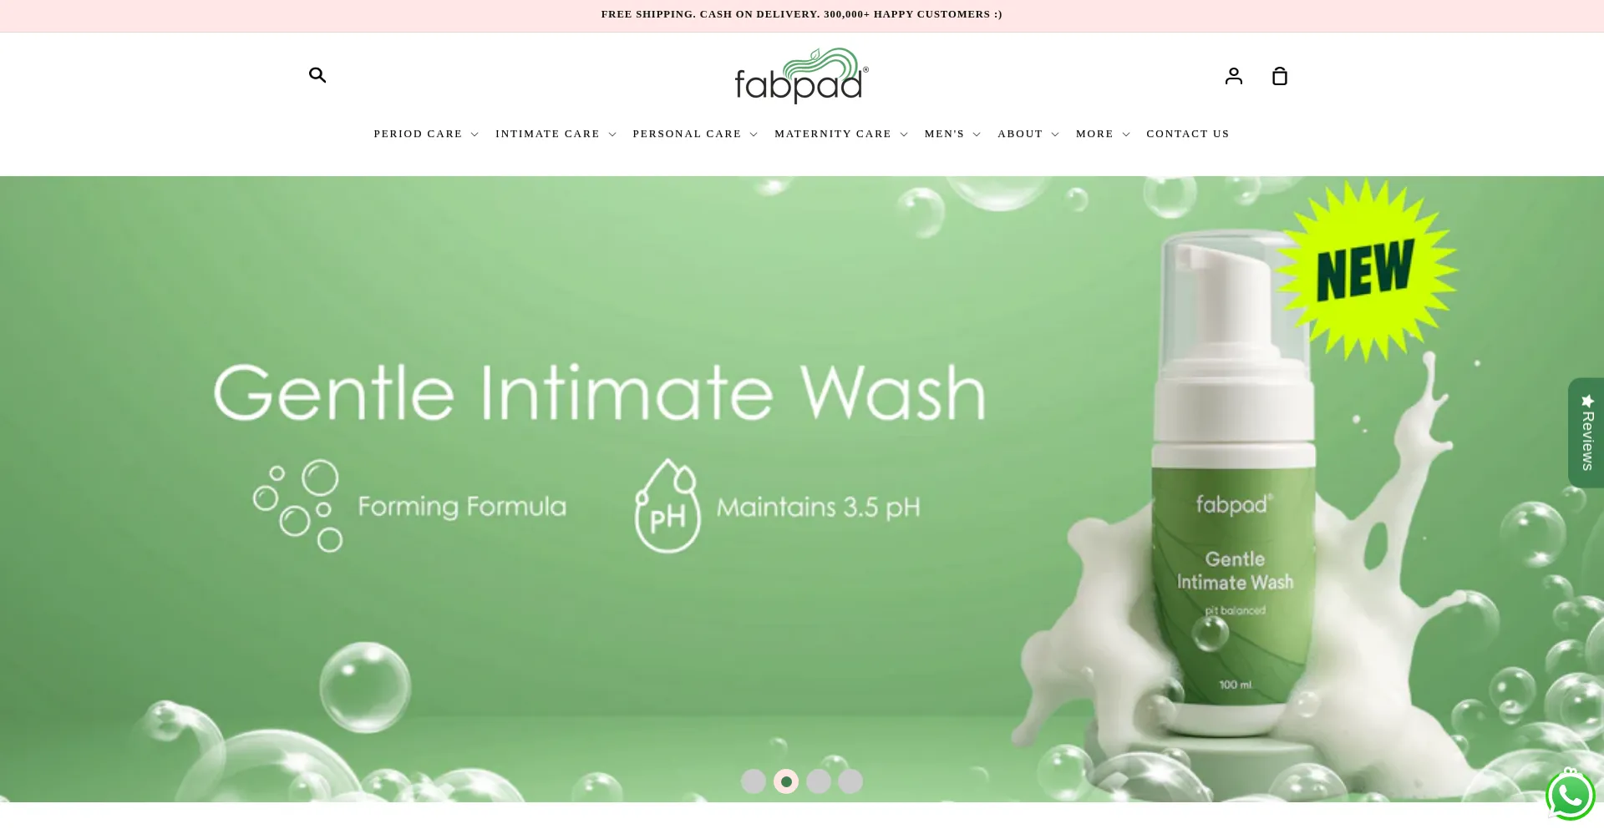Open the search magnifier icon
1604x829 pixels.
(x=317, y=75)
